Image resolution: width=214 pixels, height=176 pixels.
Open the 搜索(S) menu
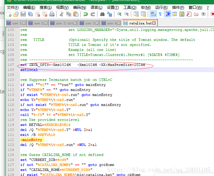(x=46, y=8)
